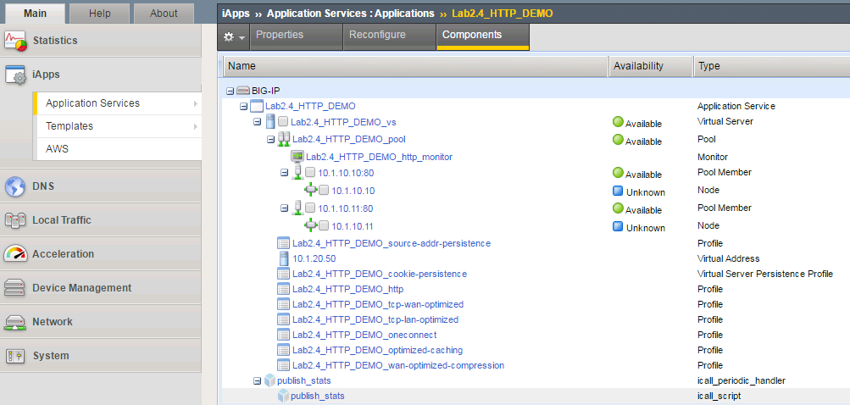The height and width of the screenshot is (405, 850).
Task: Switch to the Reconfigure tab
Action: pyautogui.click(x=377, y=36)
